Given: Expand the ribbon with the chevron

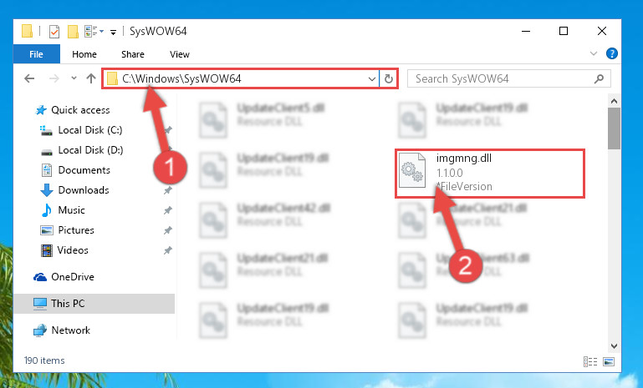Looking at the screenshot, I should [593, 53].
